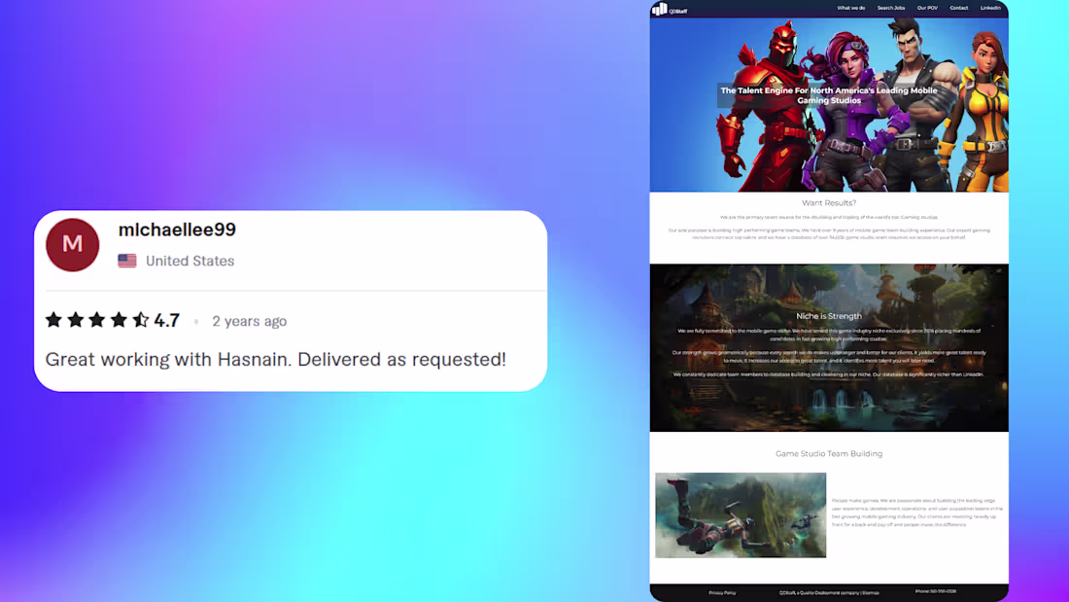This screenshot has height=602, width=1069.
Task: Click the reviewer username mlchaellee99
Action: point(177,230)
